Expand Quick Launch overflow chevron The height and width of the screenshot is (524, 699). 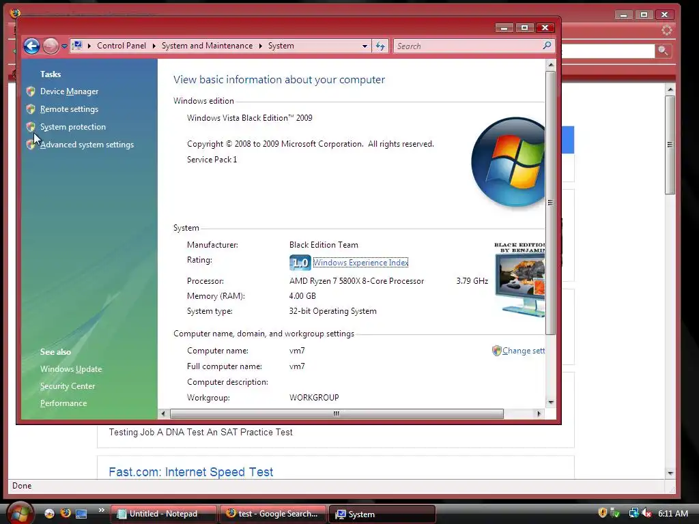[x=101, y=510]
